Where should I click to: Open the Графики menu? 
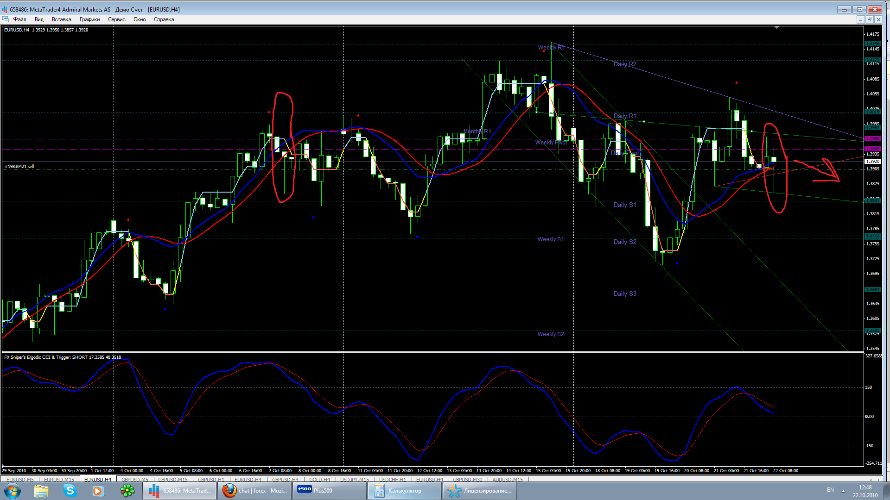[89, 19]
